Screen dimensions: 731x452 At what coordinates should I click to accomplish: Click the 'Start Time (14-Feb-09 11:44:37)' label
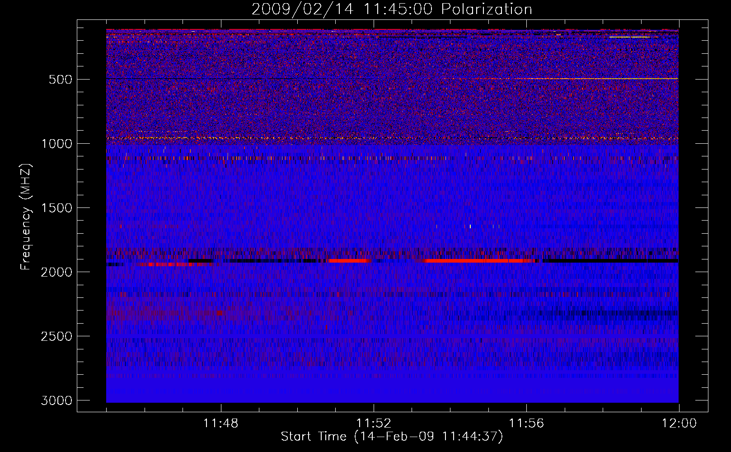click(x=392, y=437)
